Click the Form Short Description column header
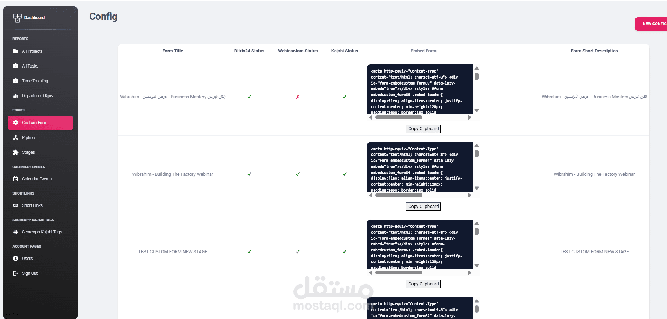Image resolution: width=667 pixels, height=319 pixels. pyautogui.click(x=594, y=51)
